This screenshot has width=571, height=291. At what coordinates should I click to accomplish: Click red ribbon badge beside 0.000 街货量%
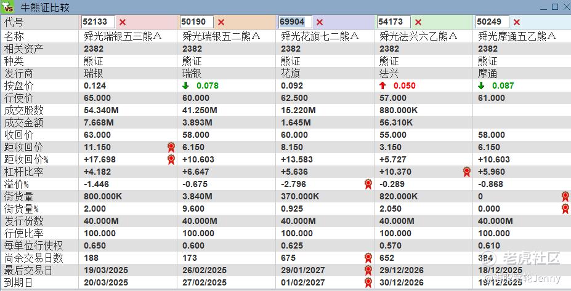point(565,209)
